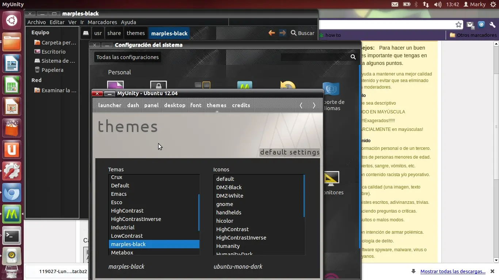Open the file manager back-navigation arrow
The image size is (499, 280).
[x=272, y=33]
